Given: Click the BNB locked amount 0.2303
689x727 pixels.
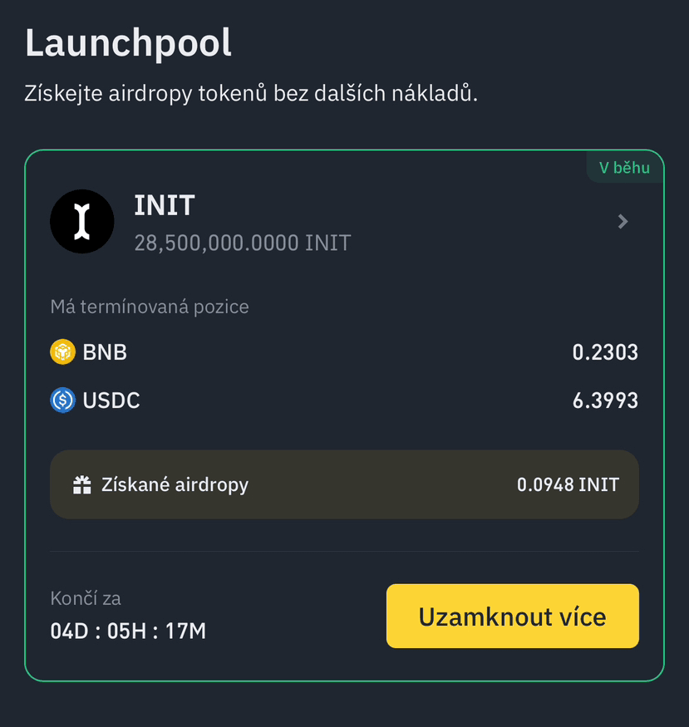Looking at the screenshot, I should [605, 352].
